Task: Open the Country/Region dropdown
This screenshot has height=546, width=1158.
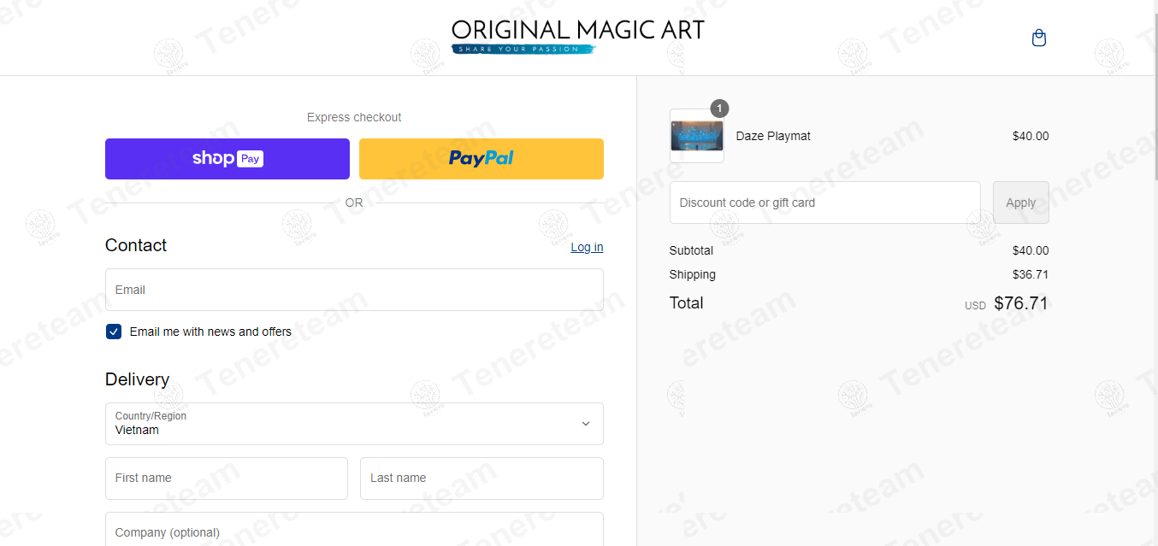Action: [x=354, y=424]
